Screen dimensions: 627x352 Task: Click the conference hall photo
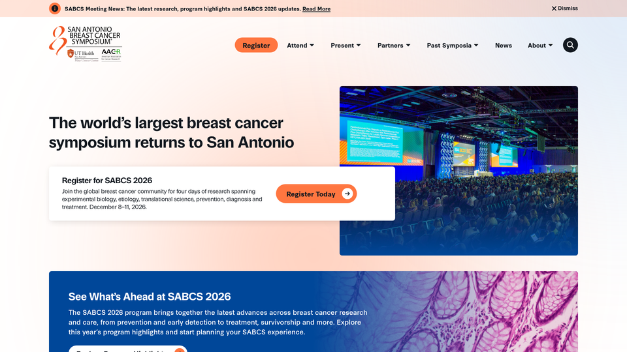click(x=458, y=171)
